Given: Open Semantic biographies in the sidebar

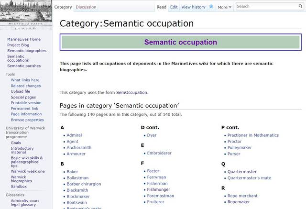Looking at the screenshot, I should (x=27, y=51).
